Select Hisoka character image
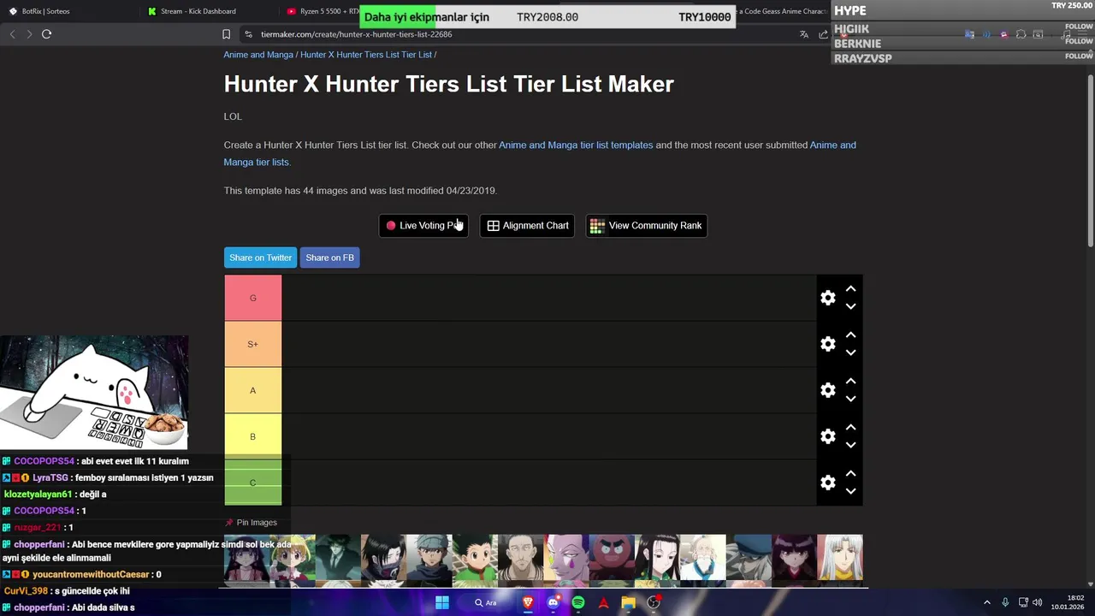The height and width of the screenshot is (616, 1095). click(565, 558)
